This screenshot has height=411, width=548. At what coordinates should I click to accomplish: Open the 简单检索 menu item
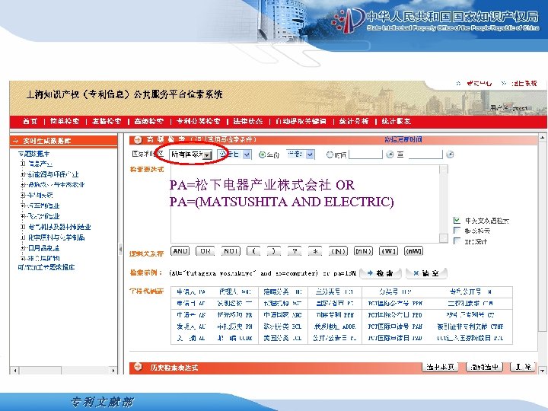65,121
